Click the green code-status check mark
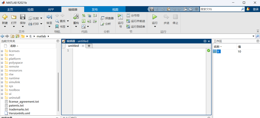Image resolution: width=260 pixels, height=118 pixels. 209,51
